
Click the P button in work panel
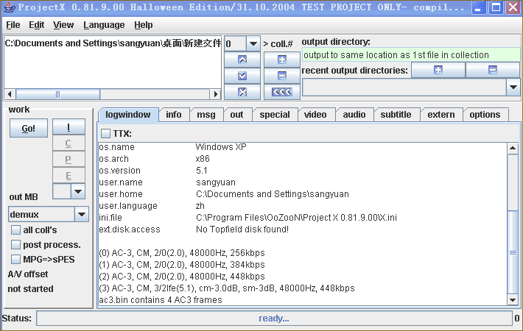click(69, 159)
